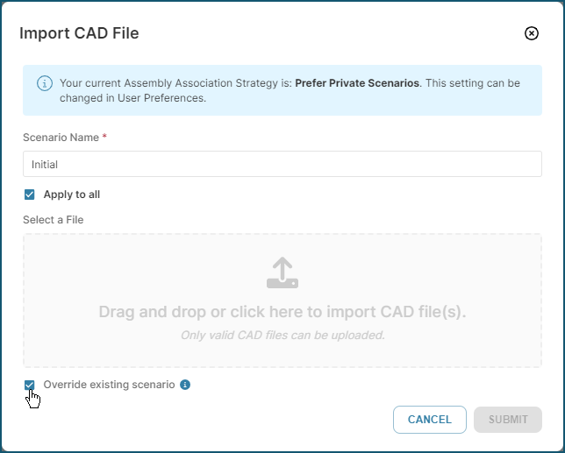Uncheck the Apply to all checkbox

tap(30, 195)
